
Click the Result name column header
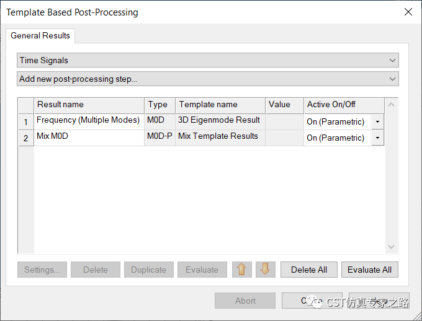(89, 105)
